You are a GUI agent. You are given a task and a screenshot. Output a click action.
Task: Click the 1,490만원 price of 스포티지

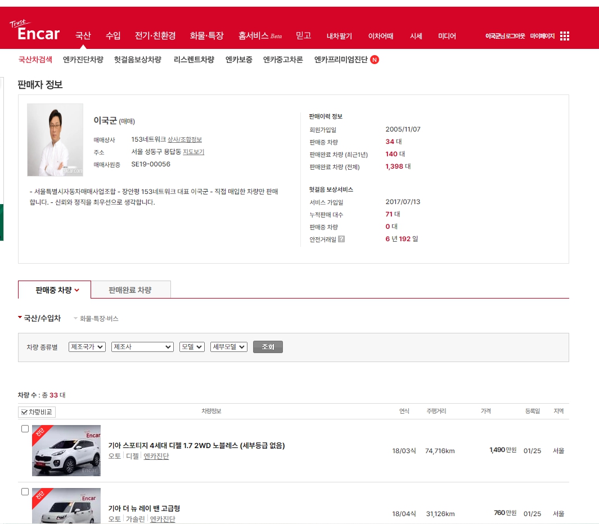pos(503,450)
